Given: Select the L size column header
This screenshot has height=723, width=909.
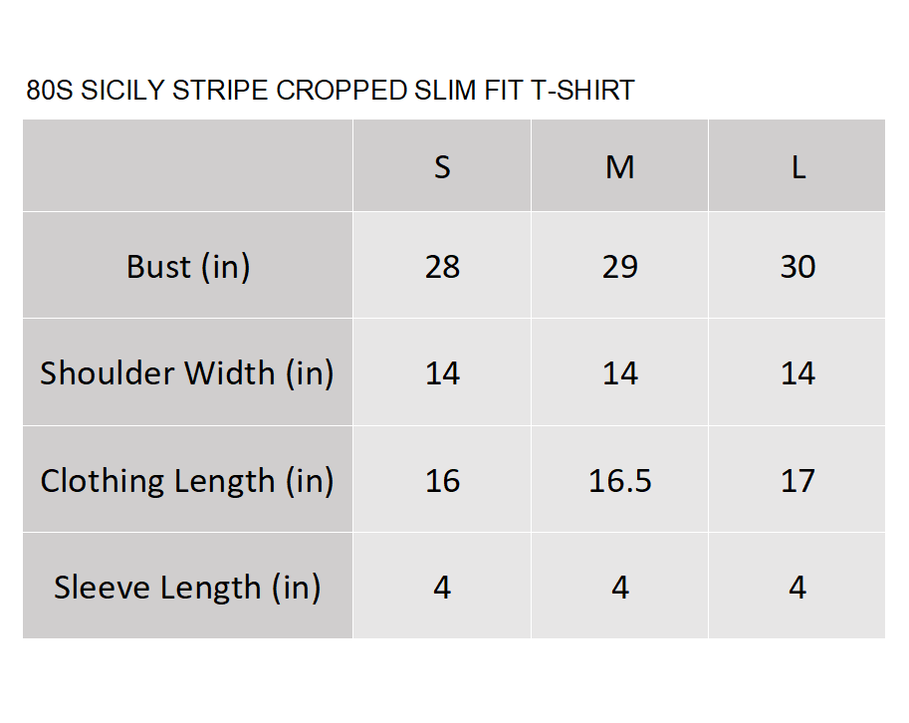Looking at the screenshot, I should (797, 166).
